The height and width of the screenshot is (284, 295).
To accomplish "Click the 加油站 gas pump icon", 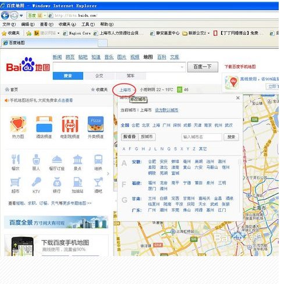I will pyautogui.click(x=77, y=182).
